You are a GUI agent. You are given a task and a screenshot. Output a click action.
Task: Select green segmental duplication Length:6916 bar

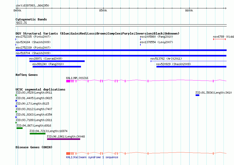click(19, 128)
